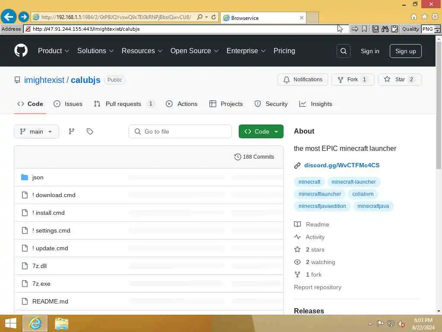
Task: Expand the Product menu
Action: coord(54,51)
